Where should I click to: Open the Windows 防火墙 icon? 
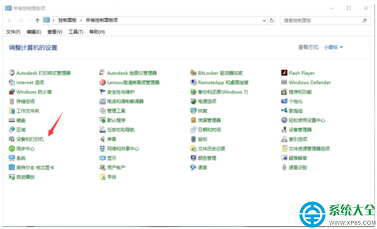(x=12, y=92)
